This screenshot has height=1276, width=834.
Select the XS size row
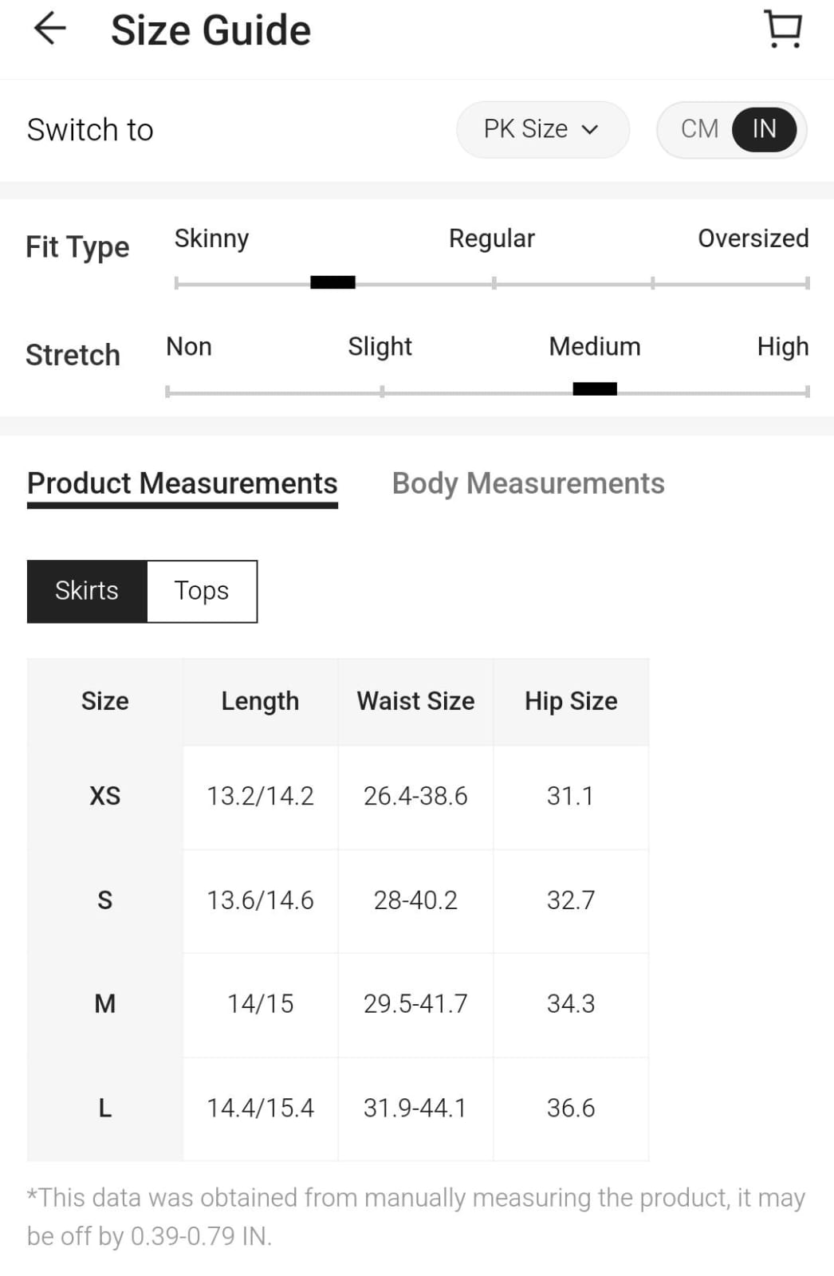click(105, 796)
